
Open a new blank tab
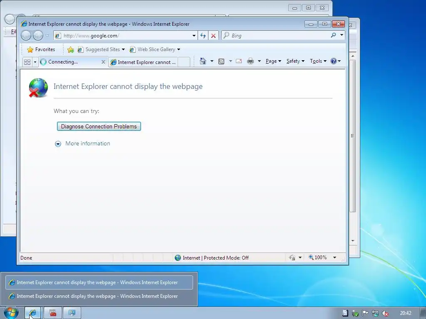tap(184, 62)
